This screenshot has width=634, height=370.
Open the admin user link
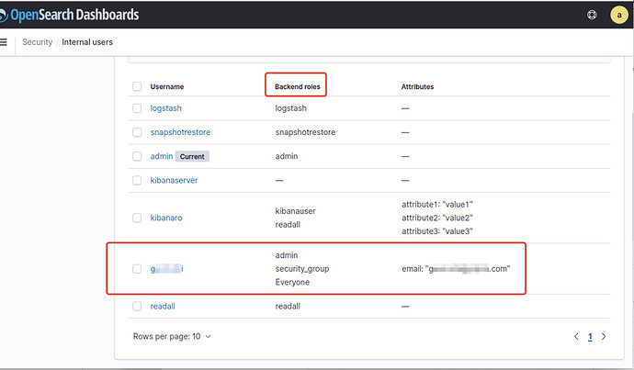pos(162,156)
